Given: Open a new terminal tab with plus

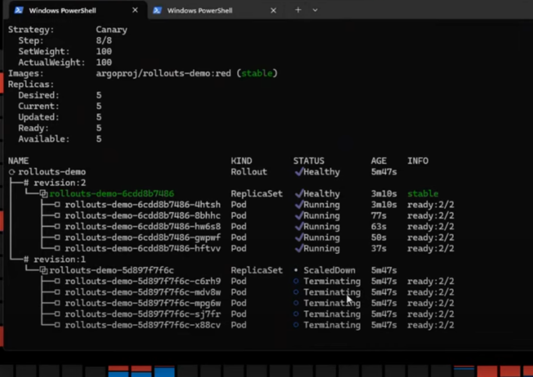Looking at the screenshot, I should (298, 10).
